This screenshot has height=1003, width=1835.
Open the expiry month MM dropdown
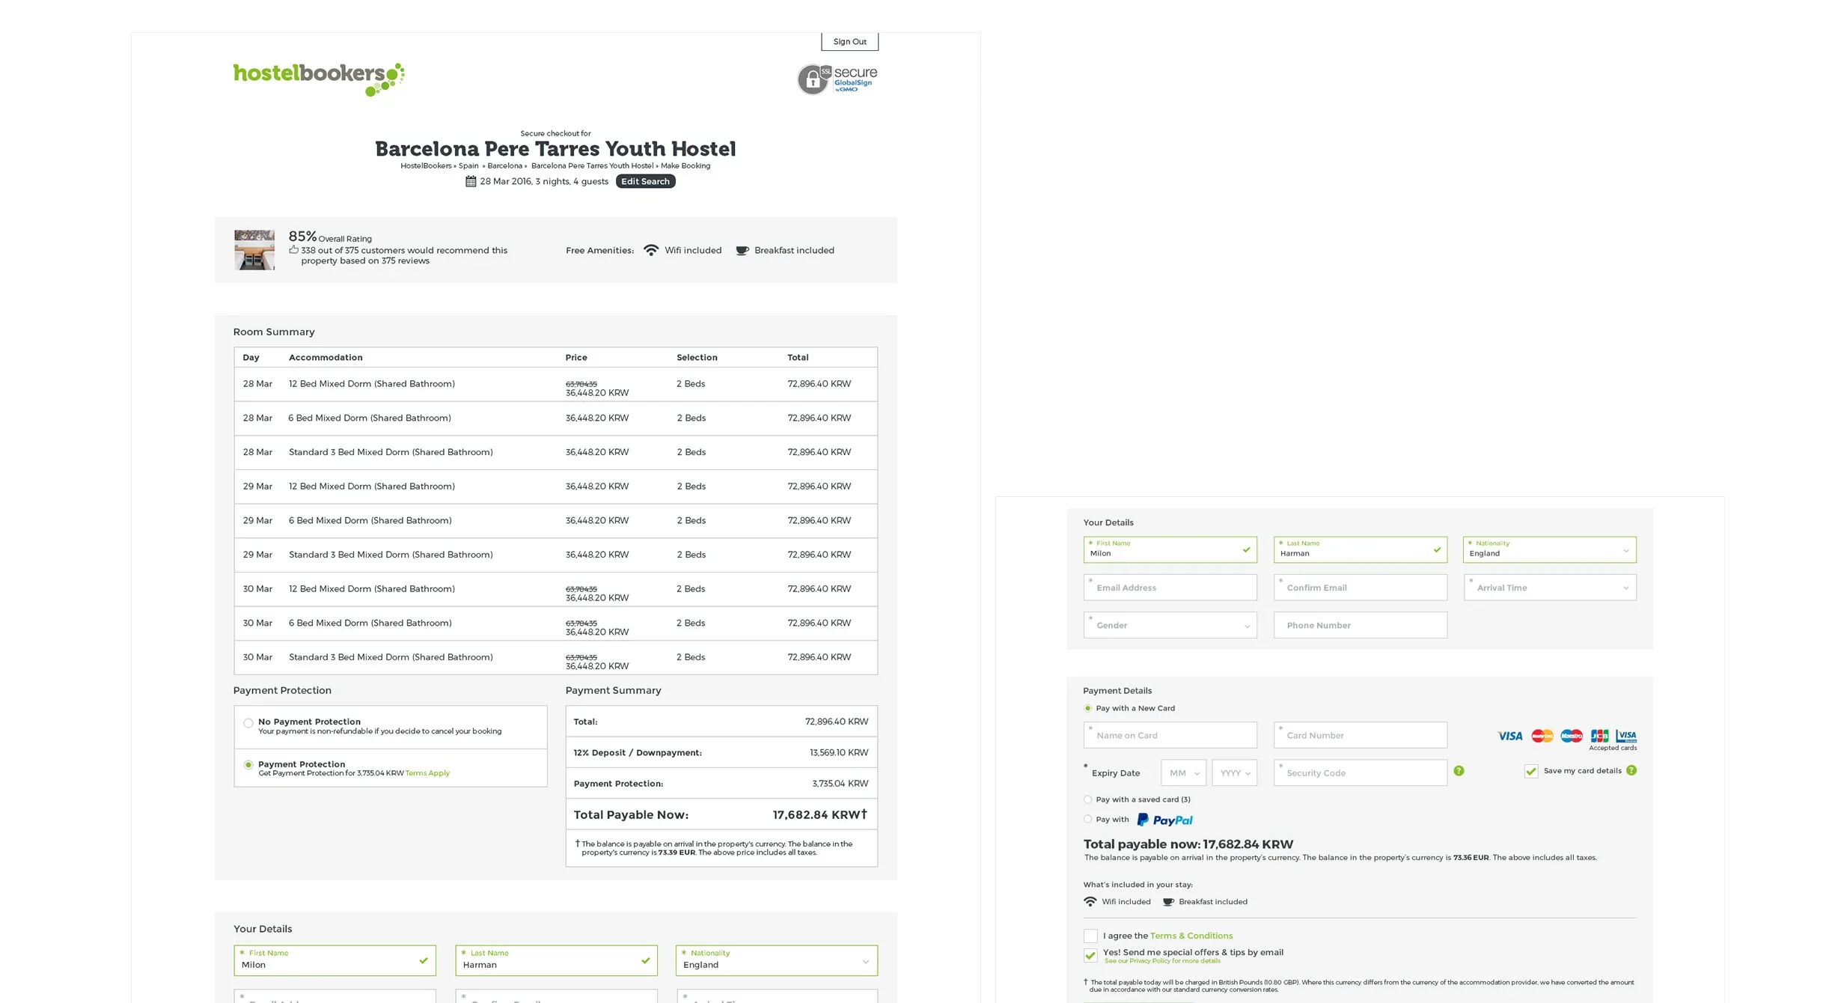coord(1183,772)
